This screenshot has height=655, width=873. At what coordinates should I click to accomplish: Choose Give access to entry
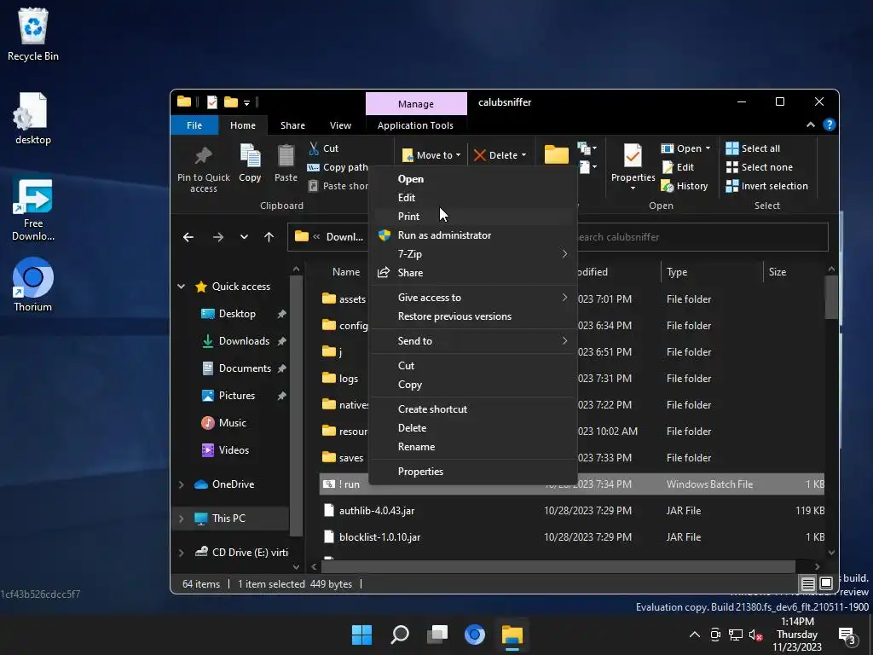point(472,298)
